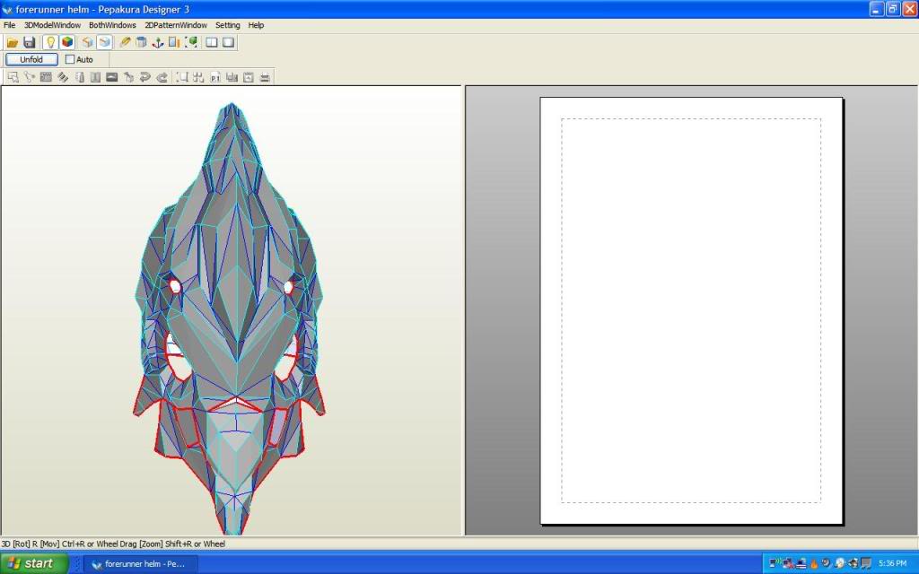The height and width of the screenshot is (574, 919).
Task: Click the printer icon in 2D toolbar
Action: click(x=265, y=77)
